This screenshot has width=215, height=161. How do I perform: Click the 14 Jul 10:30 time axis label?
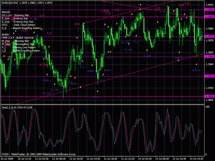click(179, 159)
